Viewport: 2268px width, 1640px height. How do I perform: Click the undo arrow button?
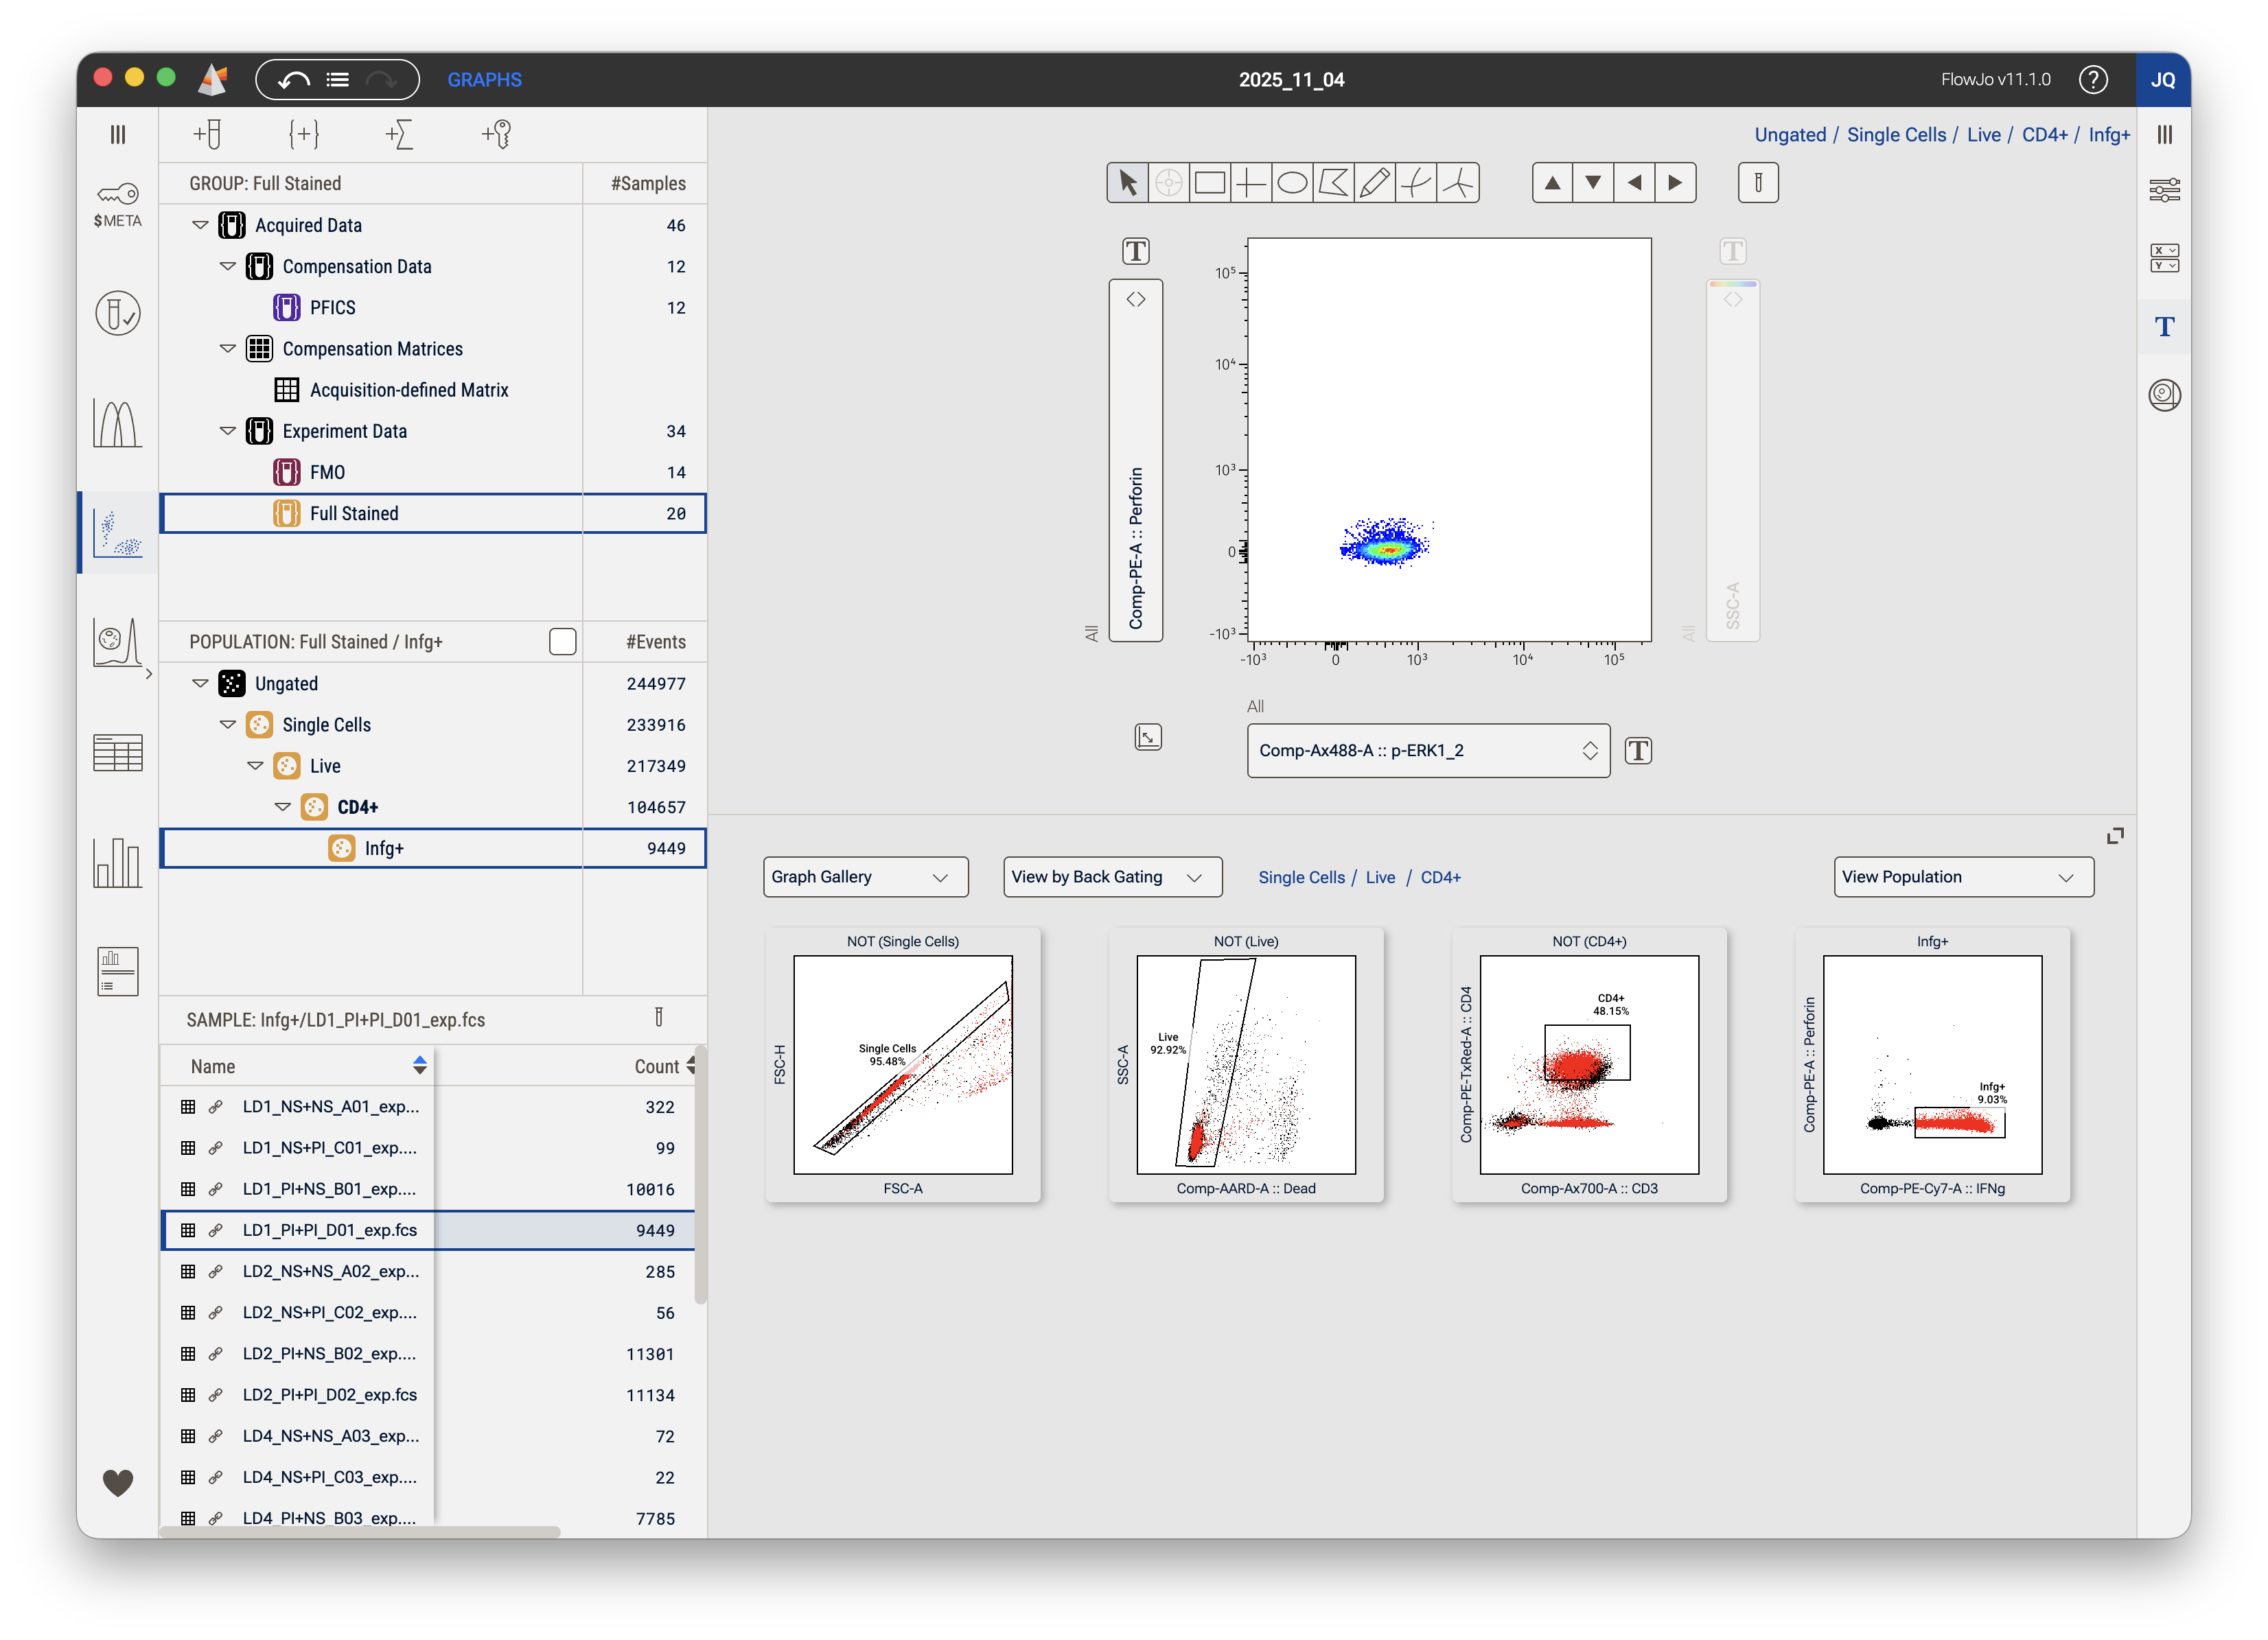(x=293, y=80)
